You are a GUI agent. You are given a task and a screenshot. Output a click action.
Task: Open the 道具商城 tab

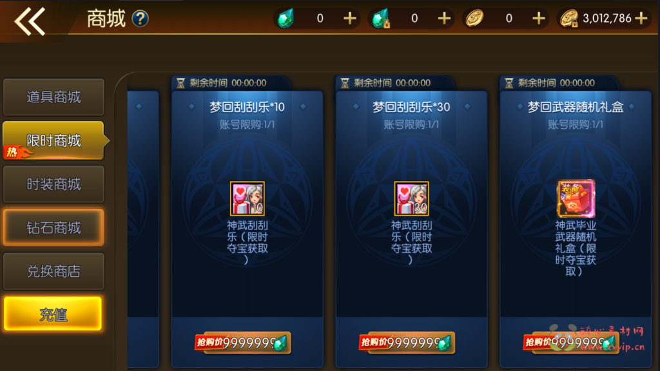(x=53, y=97)
